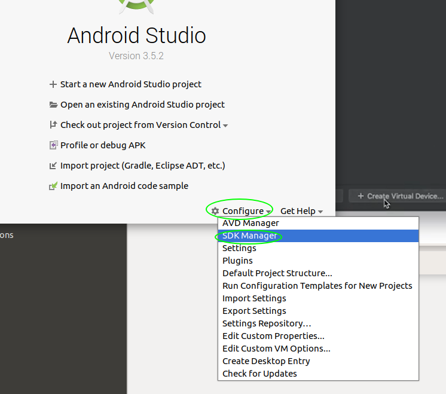Click the folder icon for opening existing project
Screen dimensions: 446x394
pos(53,105)
